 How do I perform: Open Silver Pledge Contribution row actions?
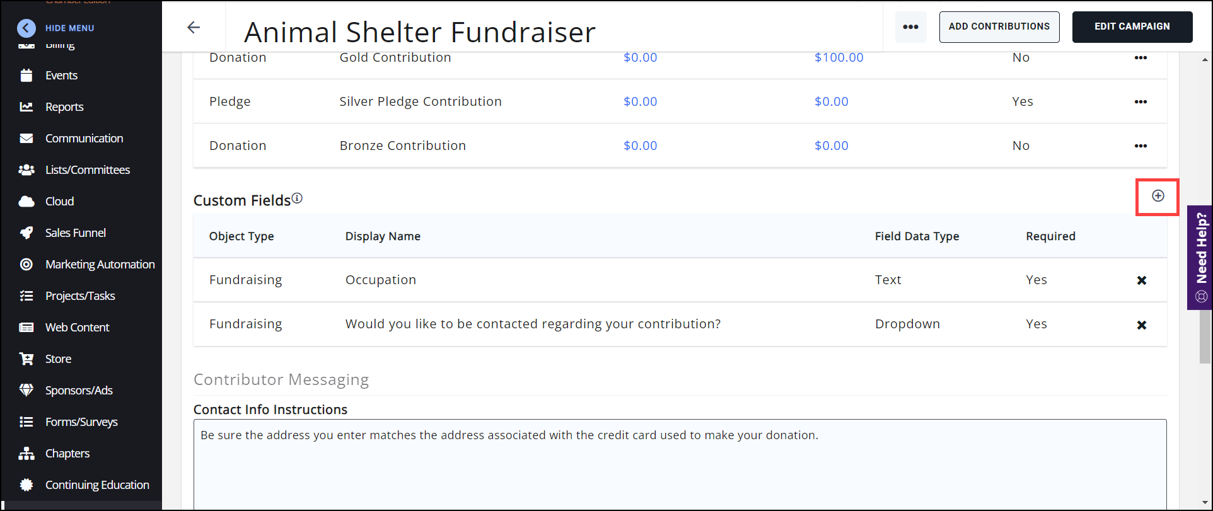coord(1140,102)
